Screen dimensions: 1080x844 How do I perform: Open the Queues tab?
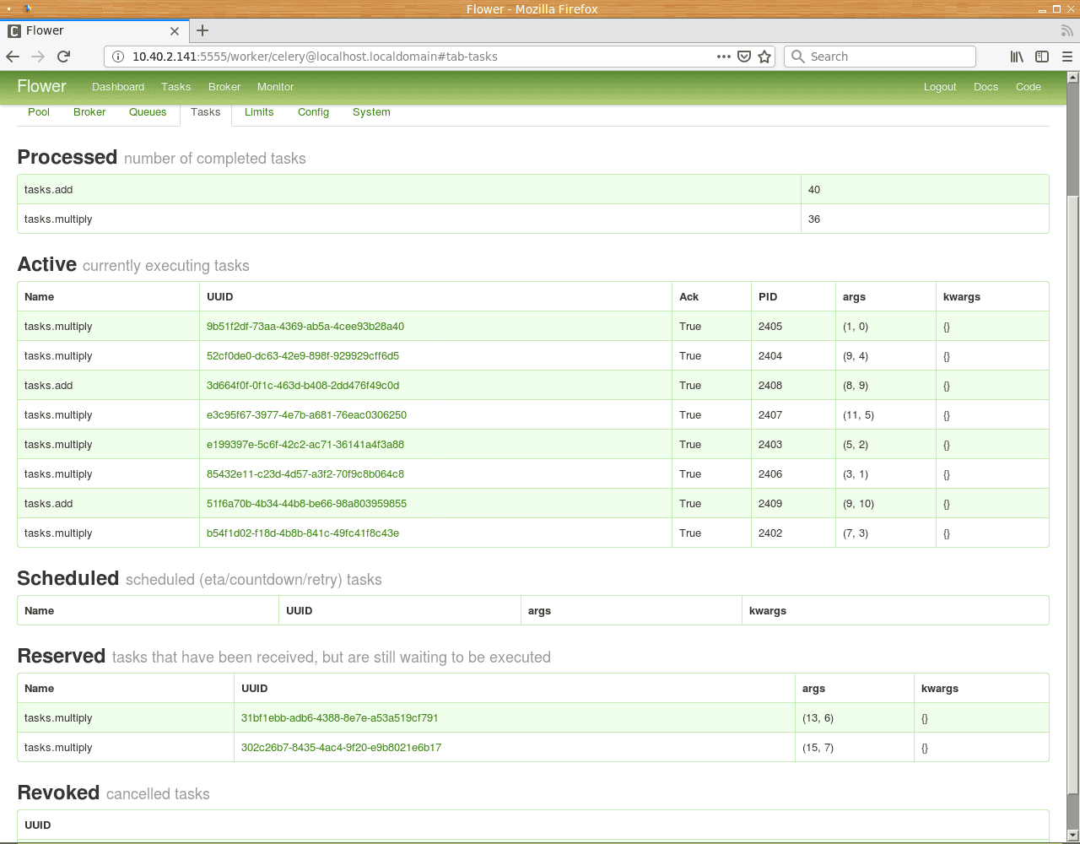(x=148, y=112)
